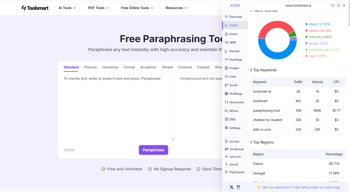The height and width of the screenshot is (192, 350).
Task: Switch to Fluency mode tab
Action: [x=90, y=67]
